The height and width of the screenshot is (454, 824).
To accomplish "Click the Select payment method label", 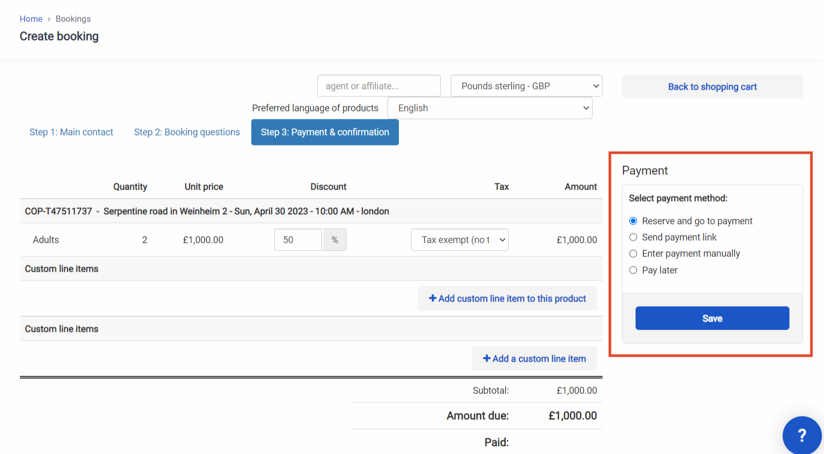I will (x=678, y=198).
